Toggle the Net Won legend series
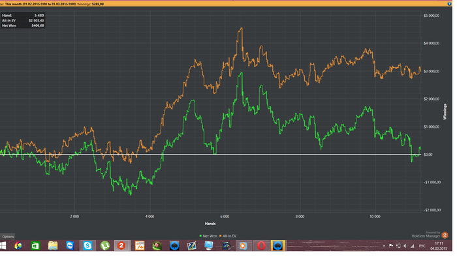The image size is (457, 257). pyautogui.click(x=208, y=236)
